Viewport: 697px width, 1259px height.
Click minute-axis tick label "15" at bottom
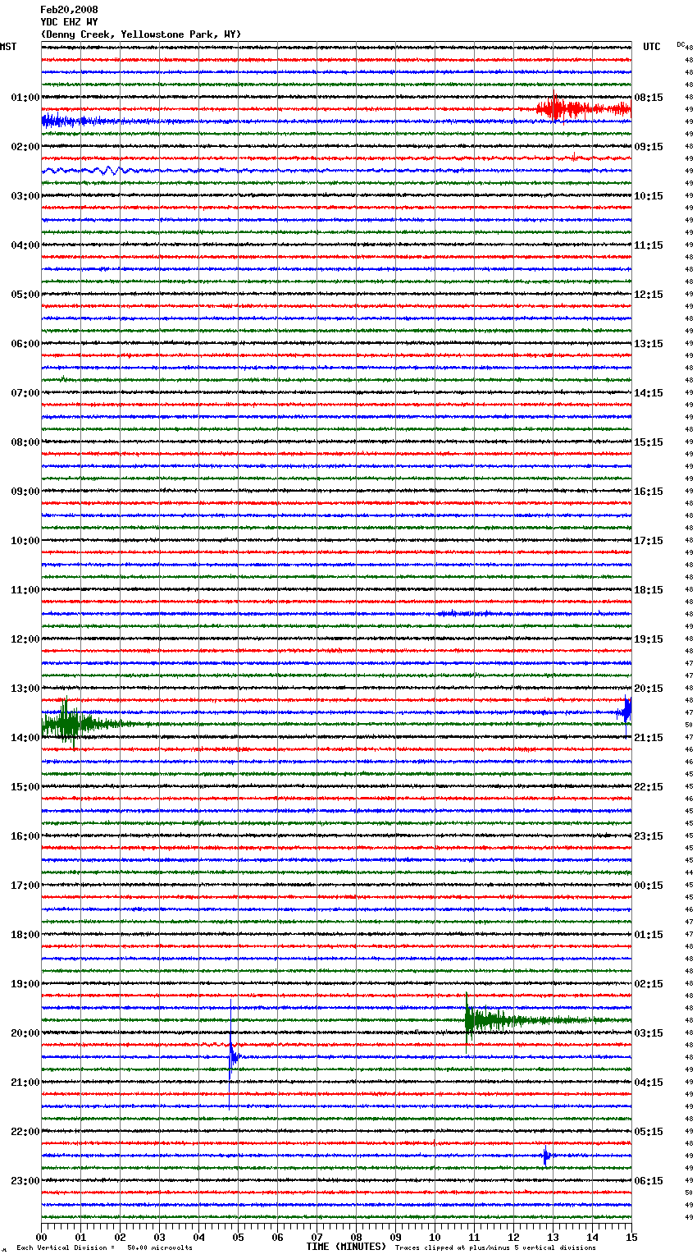click(x=631, y=1237)
